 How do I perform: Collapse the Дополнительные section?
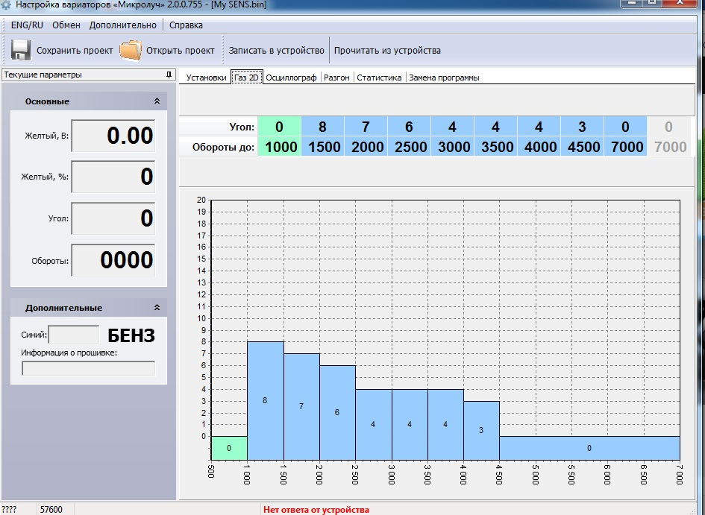pyautogui.click(x=157, y=308)
